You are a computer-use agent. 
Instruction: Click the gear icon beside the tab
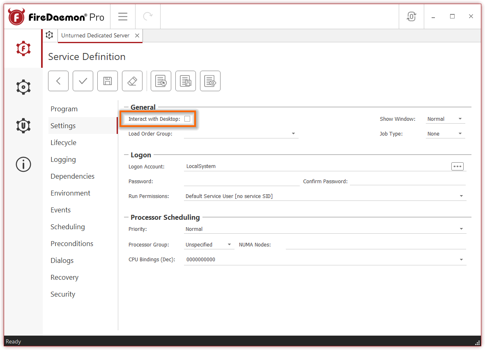[50, 35]
